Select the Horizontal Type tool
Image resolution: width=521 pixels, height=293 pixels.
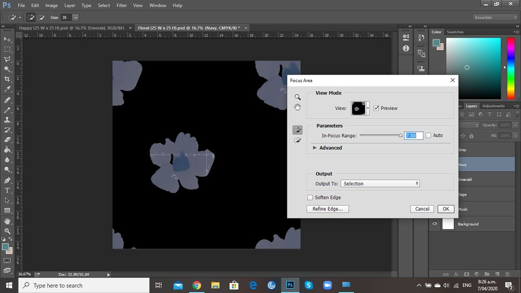tap(7, 190)
